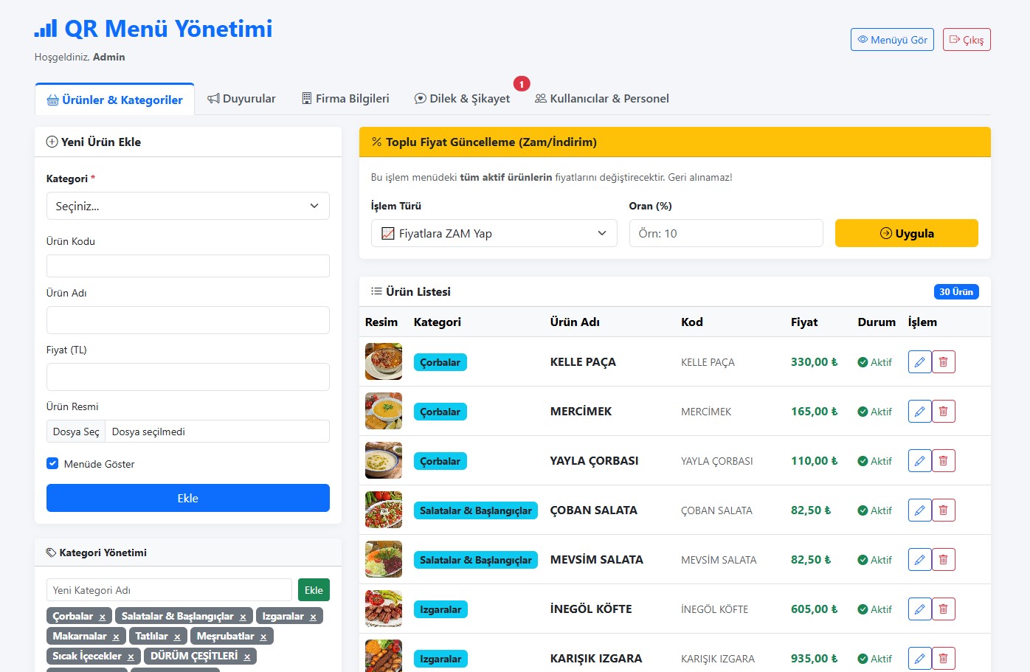Image resolution: width=1030 pixels, height=672 pixels.
Task: Remove the Çorbalar category with its x
Action: 103,617
